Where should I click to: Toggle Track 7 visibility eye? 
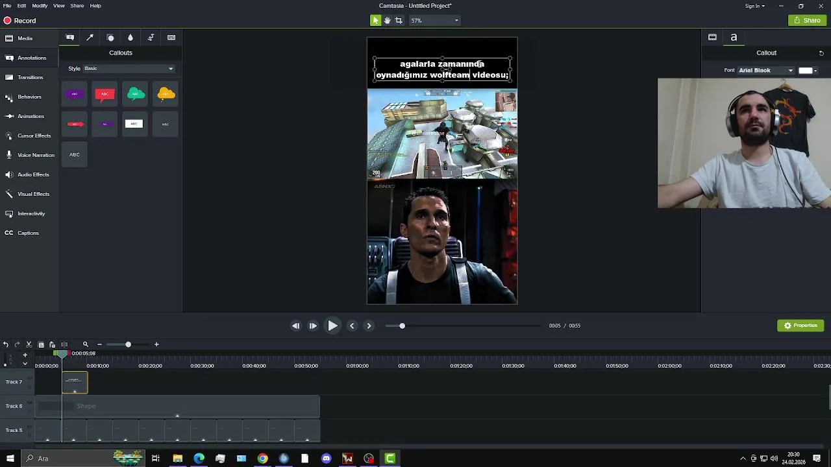(29, 378)
